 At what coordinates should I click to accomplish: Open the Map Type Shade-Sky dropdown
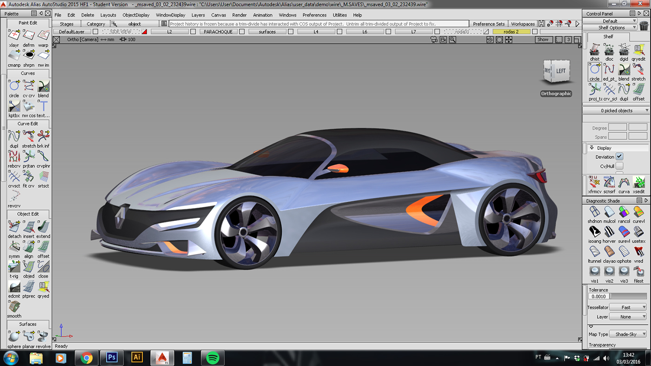(x=627, y=333)
